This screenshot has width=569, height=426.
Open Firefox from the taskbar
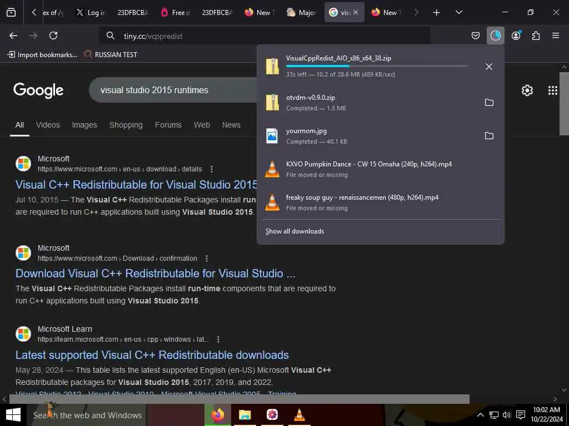pos(218,415)
